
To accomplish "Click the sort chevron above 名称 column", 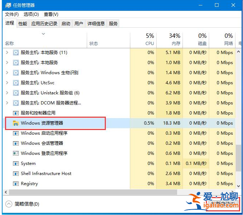I will 44,34.
